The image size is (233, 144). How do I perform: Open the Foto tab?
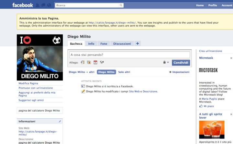click(x=104, y=44)
